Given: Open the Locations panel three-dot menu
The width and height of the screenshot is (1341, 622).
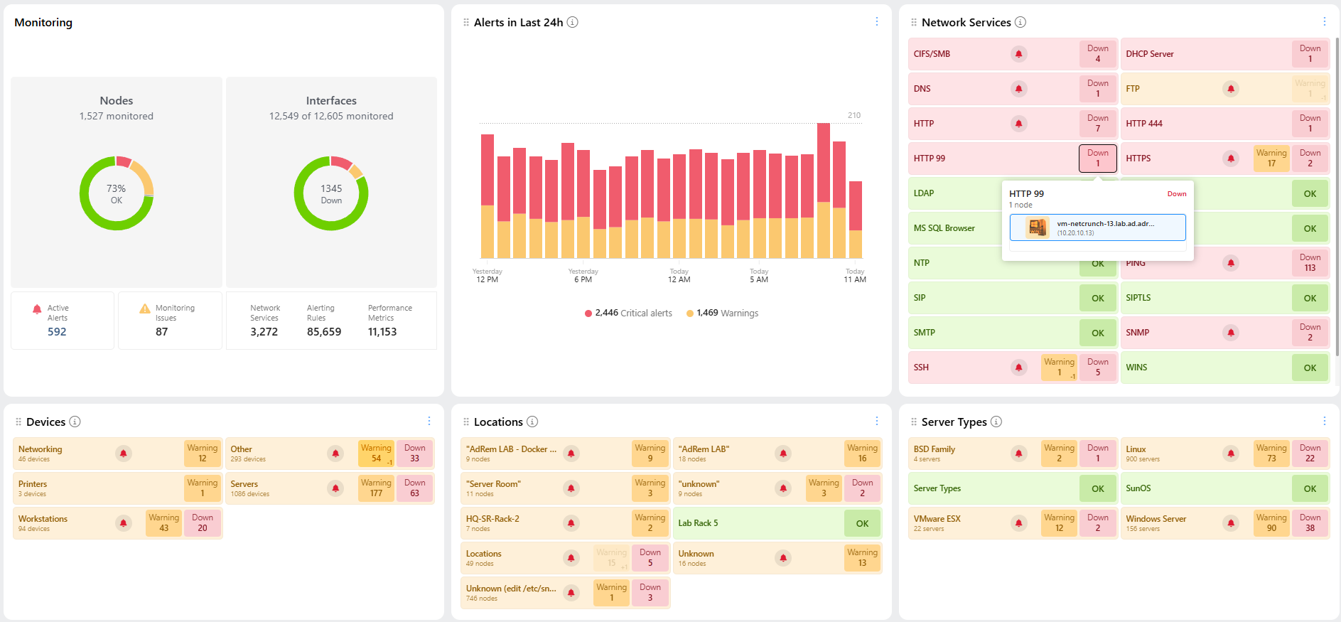Looking at the screenshot, I should coord(876,422).
